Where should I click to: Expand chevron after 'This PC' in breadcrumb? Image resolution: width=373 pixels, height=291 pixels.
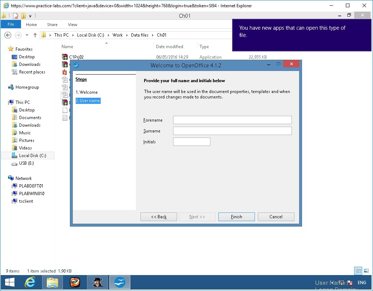73,35
